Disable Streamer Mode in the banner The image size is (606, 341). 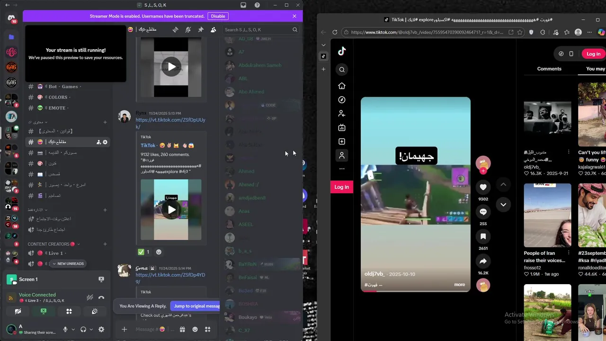coord(218,16)
